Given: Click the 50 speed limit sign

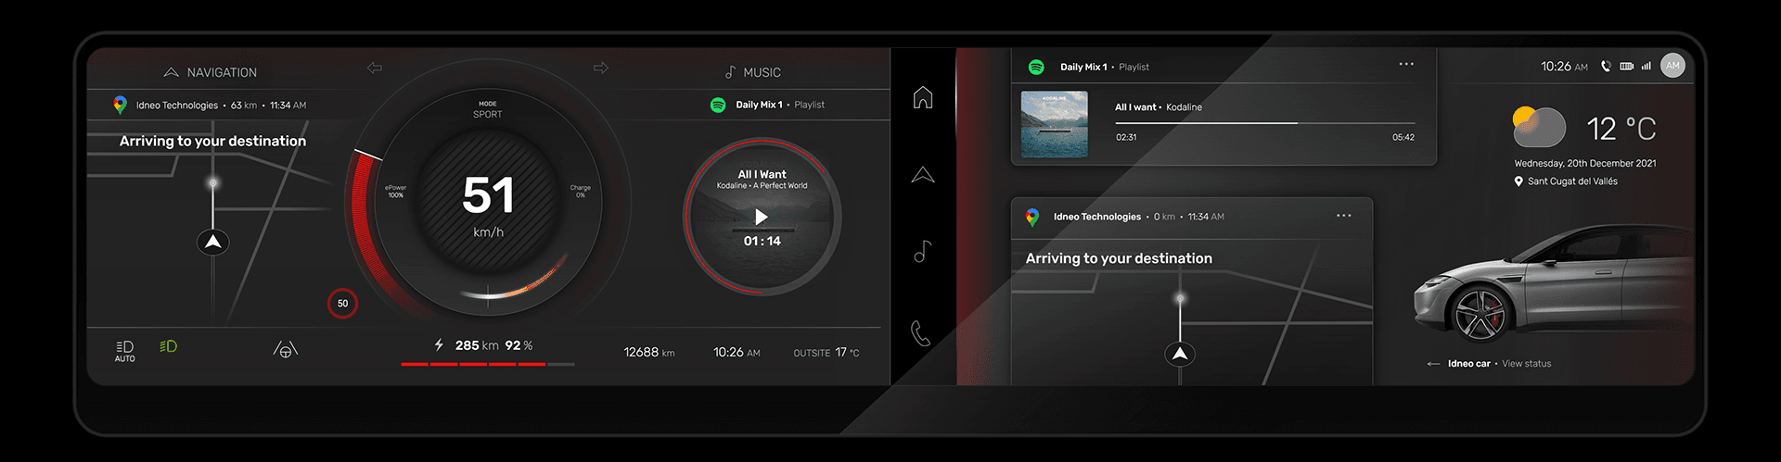Looking at the screenshot, I should pyautogui.click(x=342, y=304).
